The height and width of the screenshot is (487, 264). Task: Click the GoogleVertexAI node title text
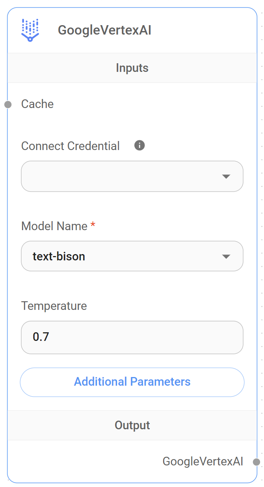pos(104,29)
